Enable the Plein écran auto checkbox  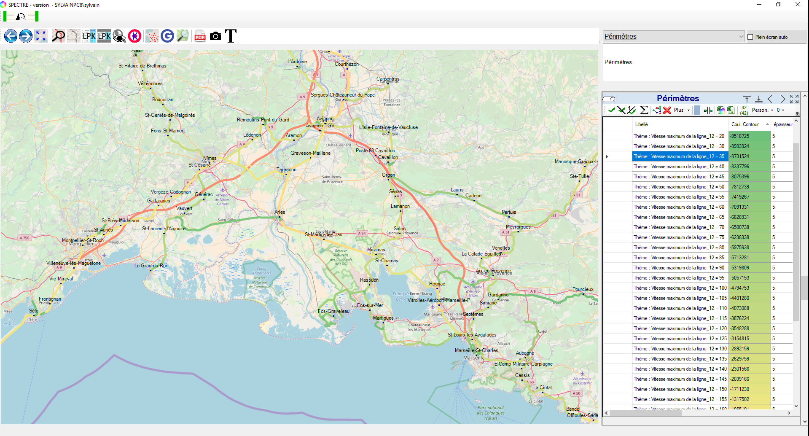pos(750,37)
